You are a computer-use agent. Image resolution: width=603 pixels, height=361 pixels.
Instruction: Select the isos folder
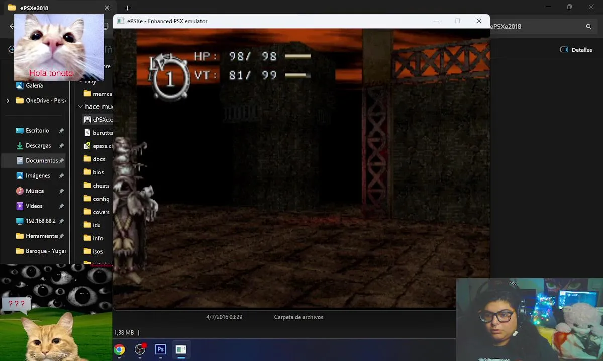pyautogui.click(x=93, y=251)
